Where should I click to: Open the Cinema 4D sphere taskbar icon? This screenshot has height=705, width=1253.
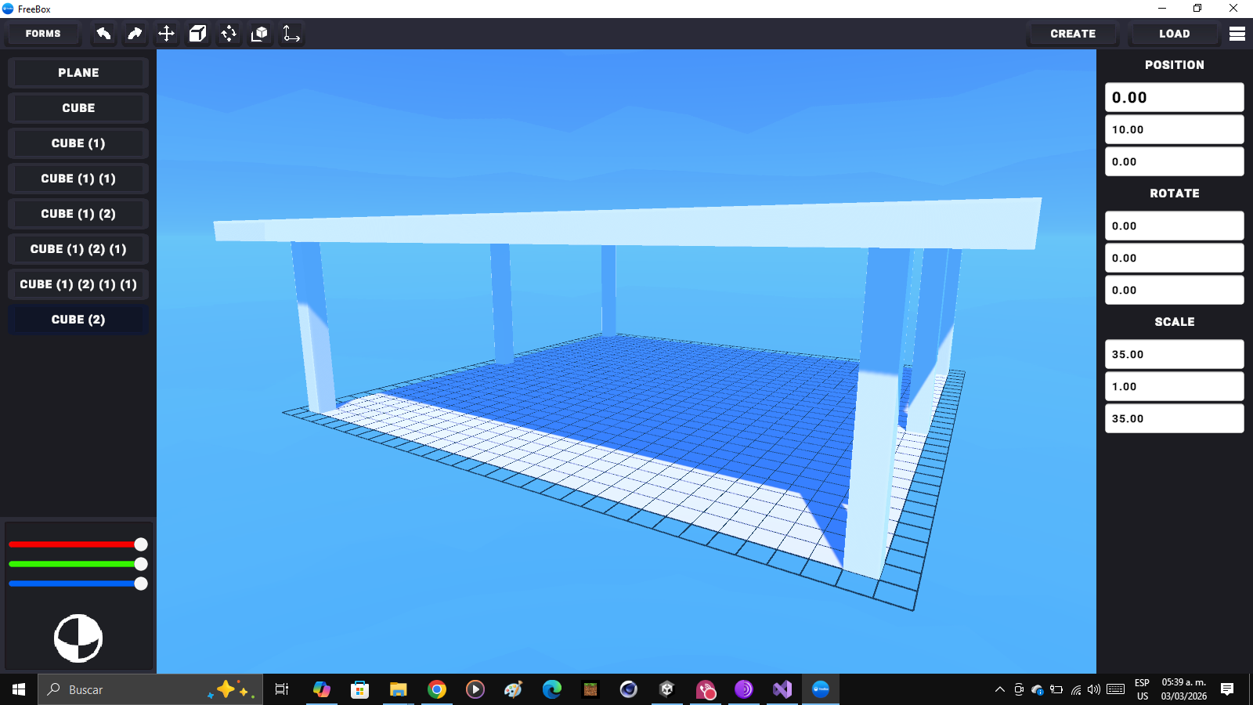point(629,689)
